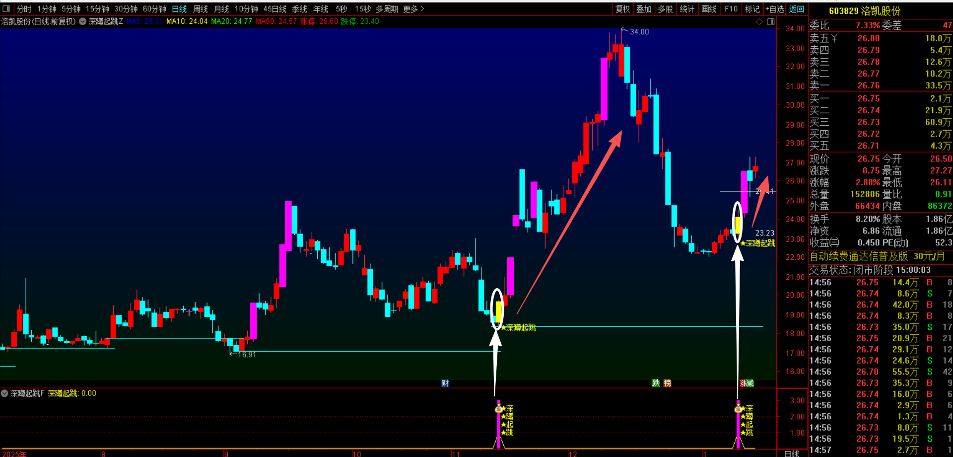Click the green 跌 marker icon
This screenshot has width=953, height=457.
coord(656,383)
